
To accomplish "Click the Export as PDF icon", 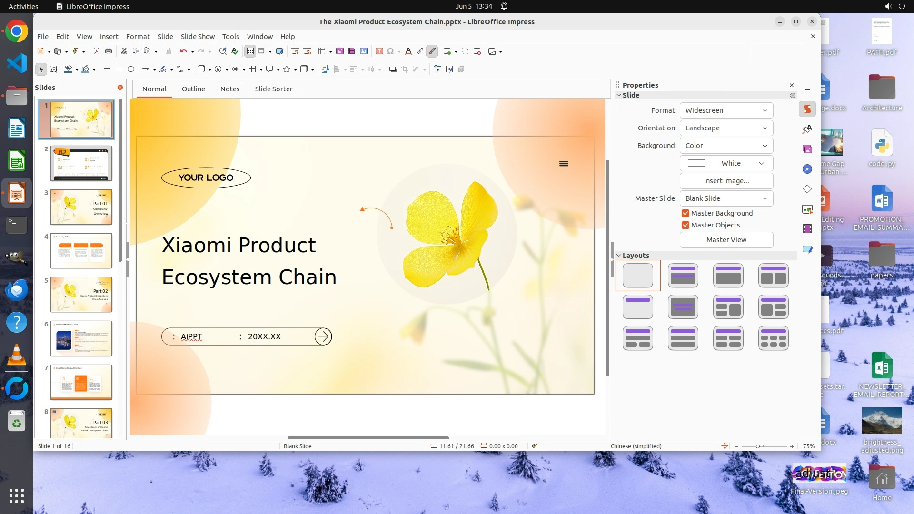I will pyautogui.click(x=97, y=51).
